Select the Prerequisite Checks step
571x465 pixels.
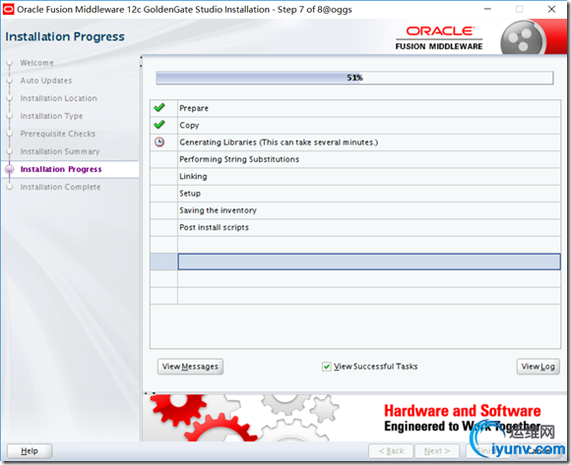tap(57, 134)
